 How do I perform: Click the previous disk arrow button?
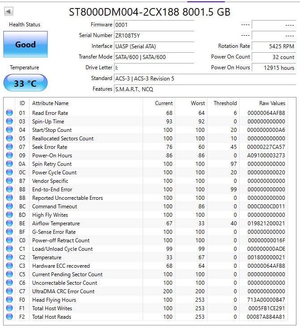tap(8, 11)
